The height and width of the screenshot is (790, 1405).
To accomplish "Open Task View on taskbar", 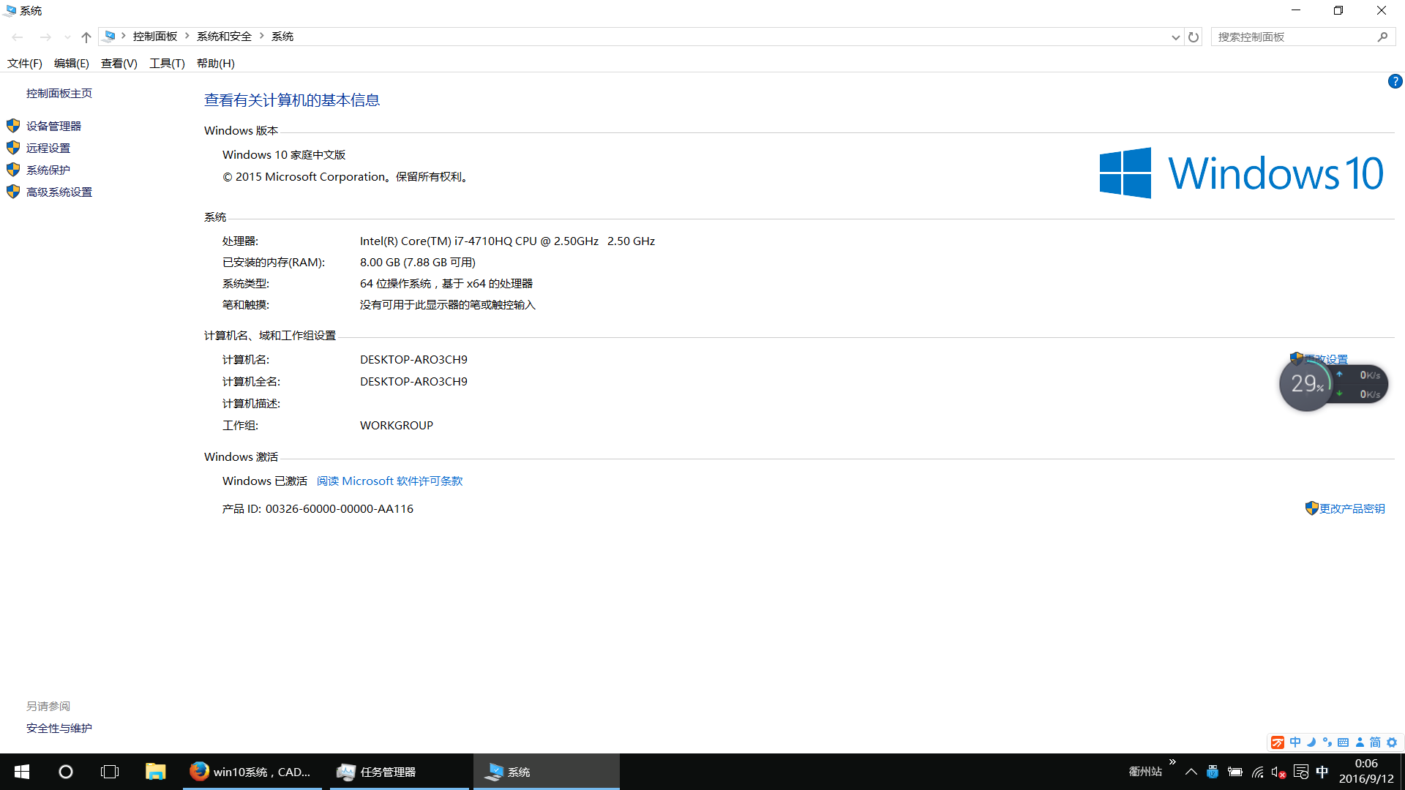I will [x=110, y=772].
